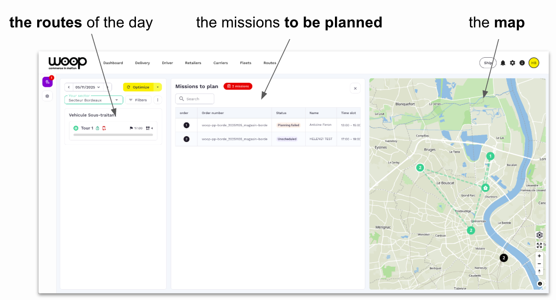Open the 05/11/2025 date dropdown
This screenshot has height=300, width=556.
point(88,87)
